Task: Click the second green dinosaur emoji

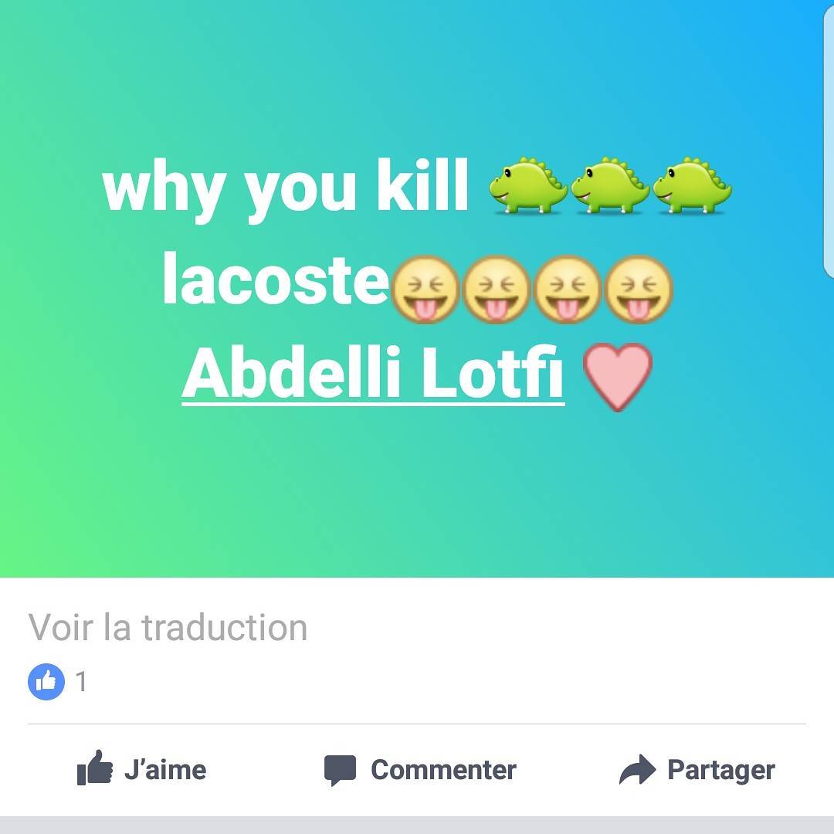Action: pos(610,185)
